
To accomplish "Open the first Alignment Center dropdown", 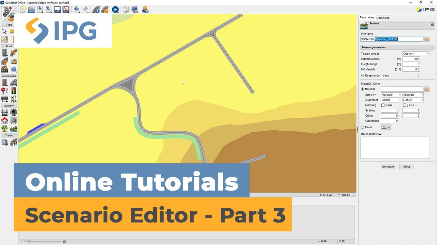I will pos(391,100).
